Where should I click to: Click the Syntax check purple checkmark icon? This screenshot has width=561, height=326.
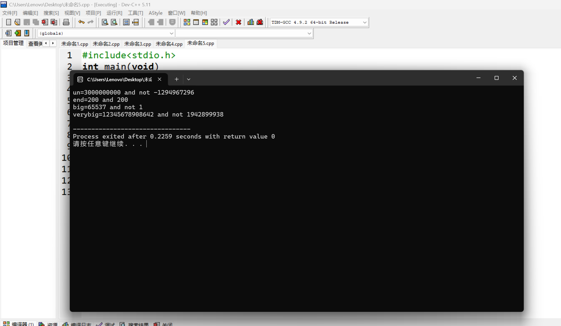pyautogui.click(x=226, y=22)
